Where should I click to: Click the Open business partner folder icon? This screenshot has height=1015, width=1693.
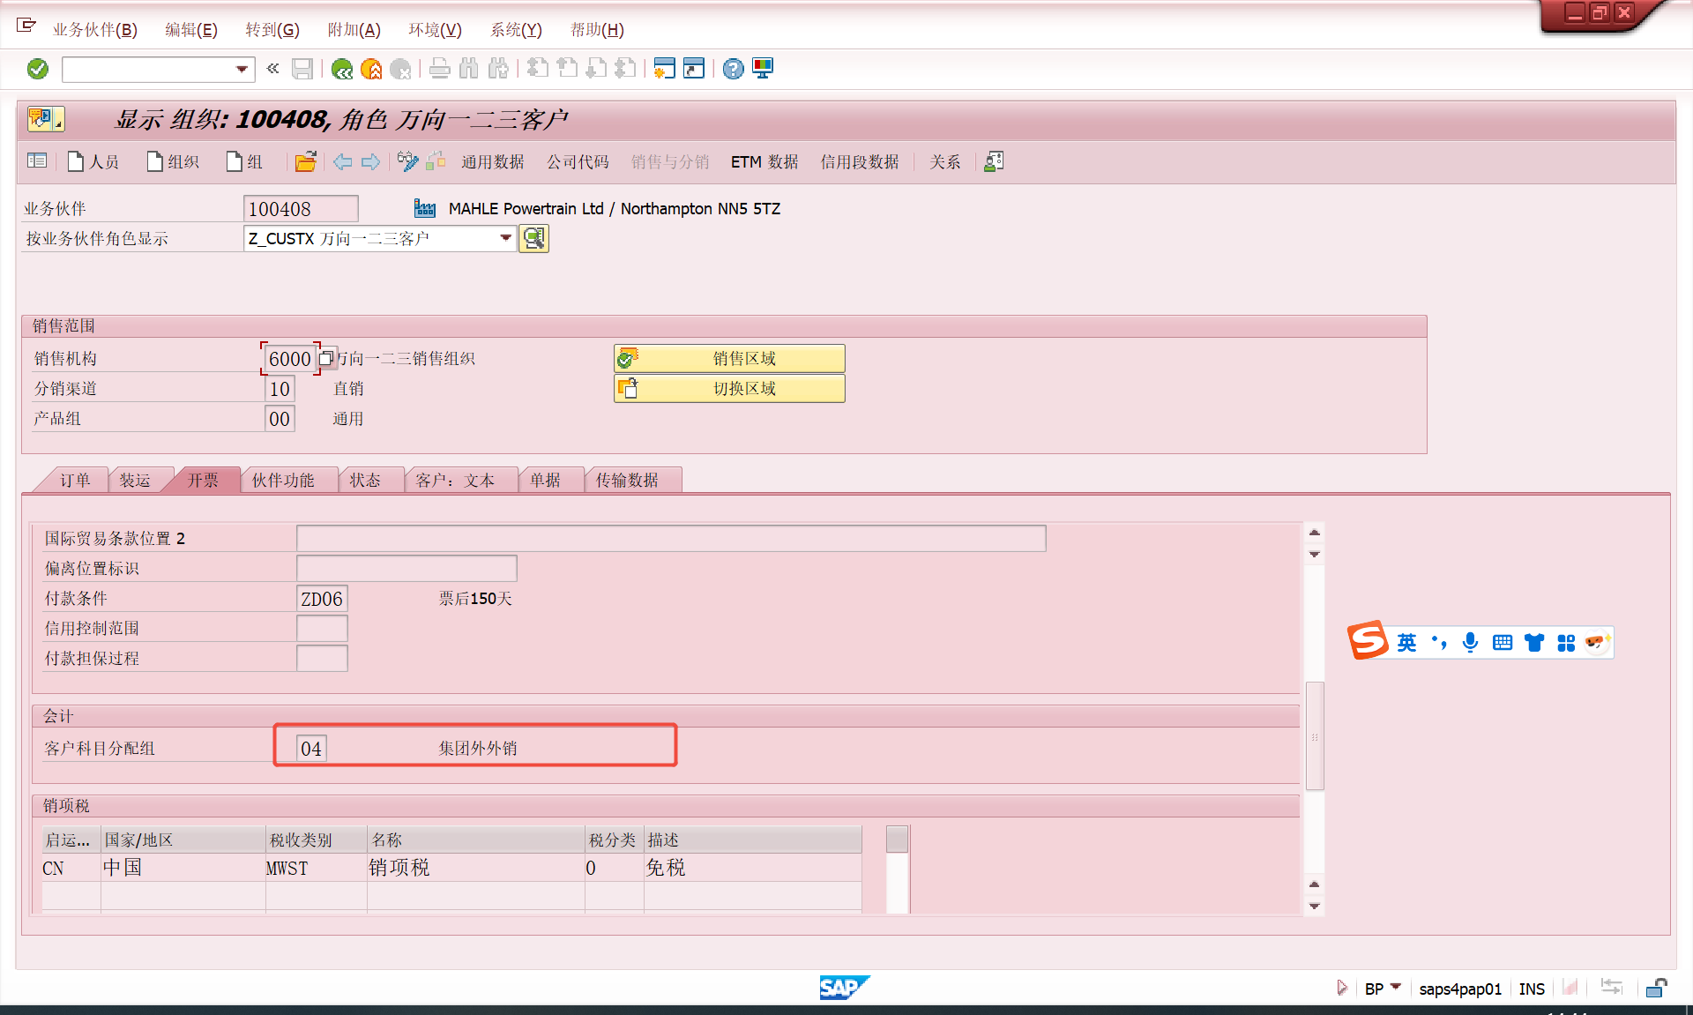tap(305, 161)
